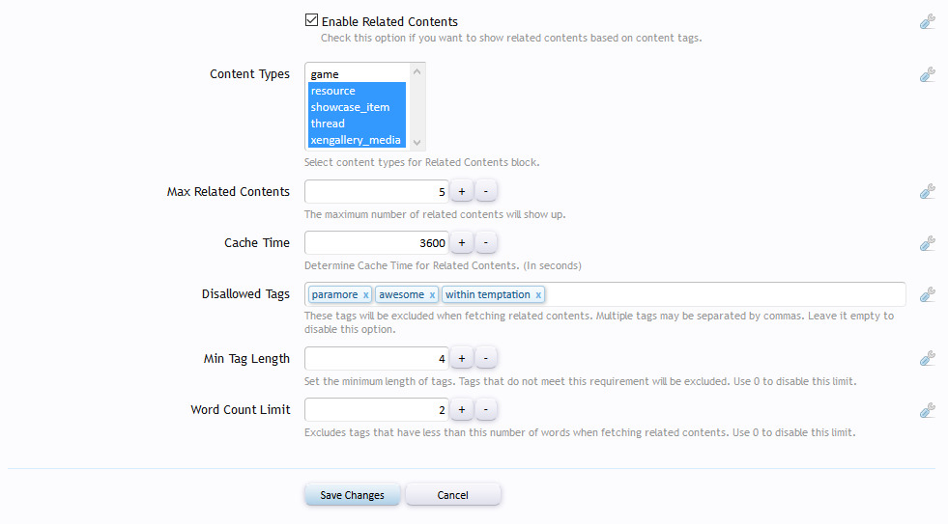948x524 pixels.
Task: Click edit icon for Cache Time option
Action: [x=928, y=243]
